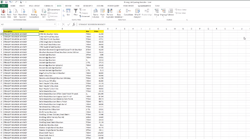Click the Clear filter button
The width and height of the screenshot is (250, 139).
[x=82, y=10]
